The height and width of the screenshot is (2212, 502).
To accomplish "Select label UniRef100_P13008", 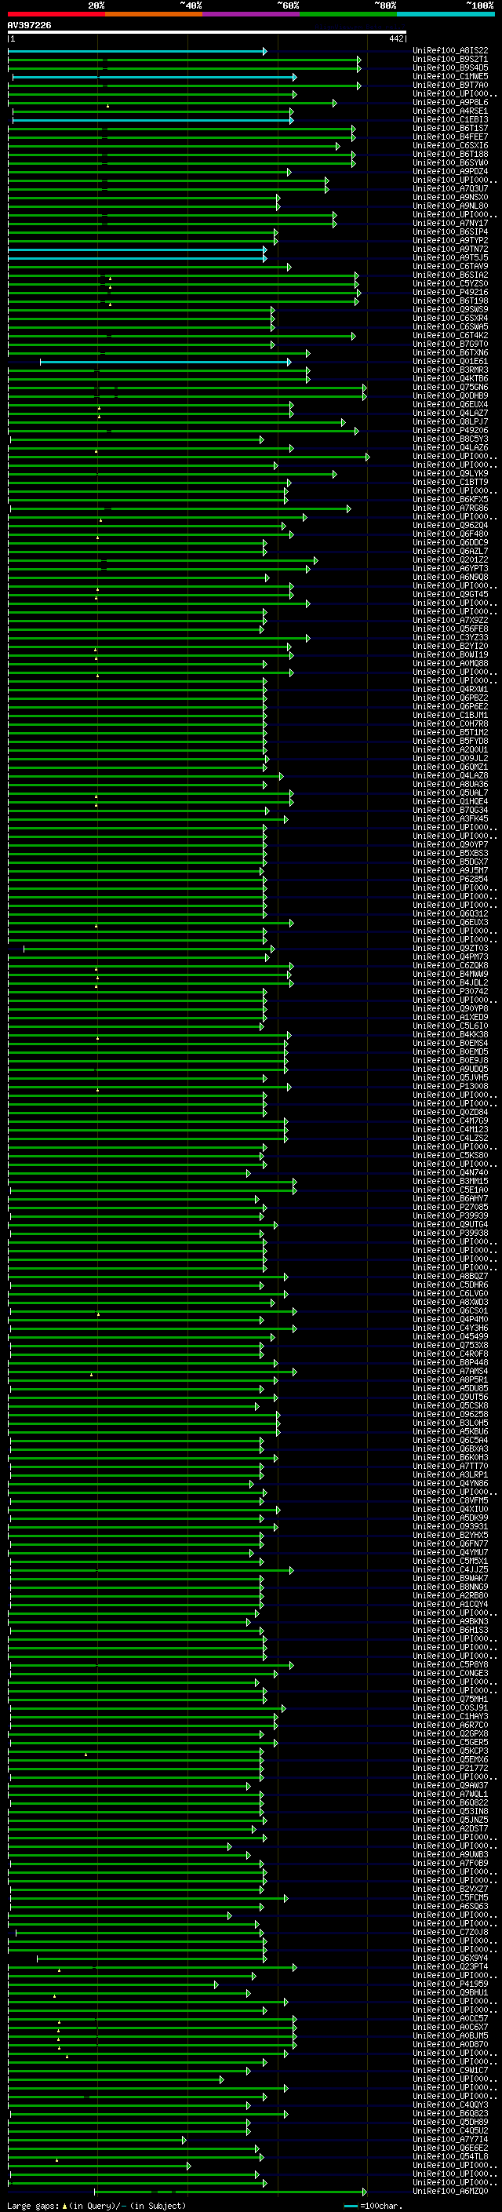I will click(450, 1087).
